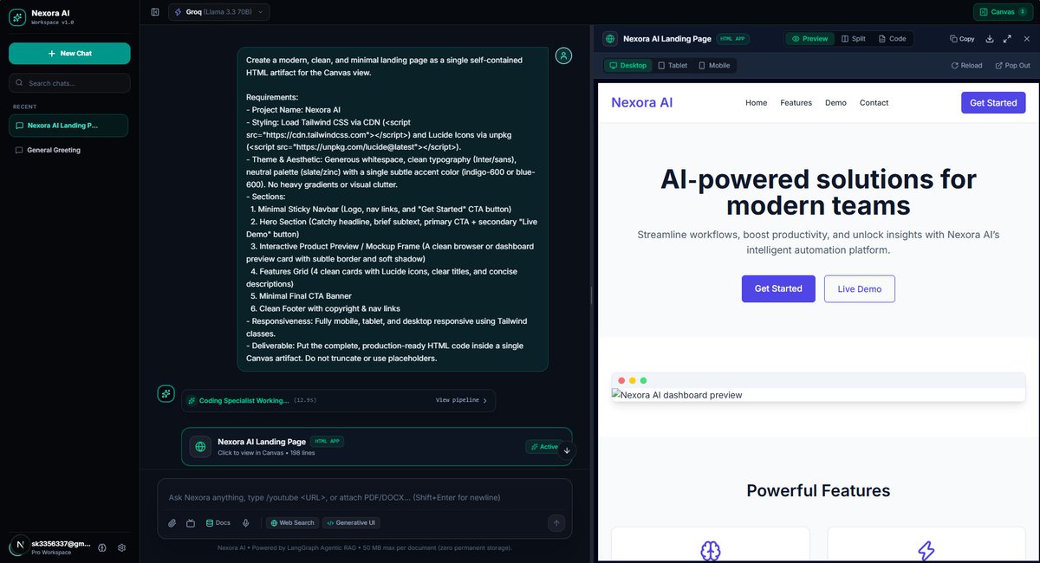
Task: Click the Nexora AI logo in sidebar
Action: [x=17, y=17]
